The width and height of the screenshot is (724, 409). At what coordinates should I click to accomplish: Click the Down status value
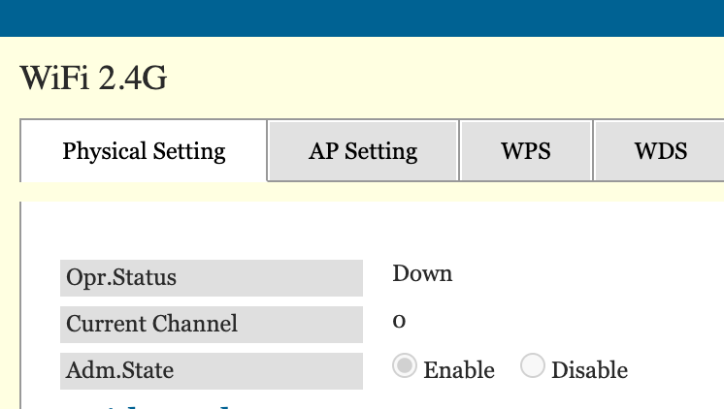[x=422, y=274]
